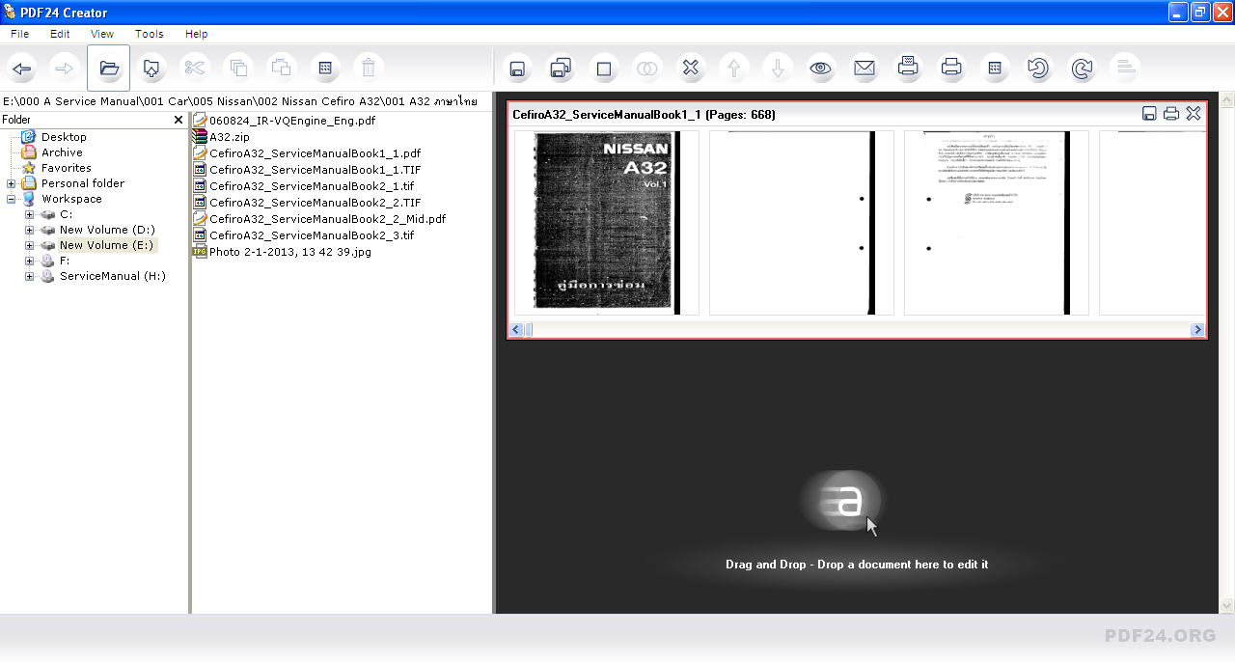Select Archive in the folder tree

[x=62, y=152]
